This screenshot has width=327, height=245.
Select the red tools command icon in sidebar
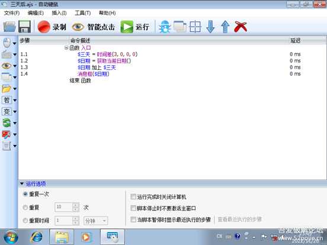coord(7,134)
